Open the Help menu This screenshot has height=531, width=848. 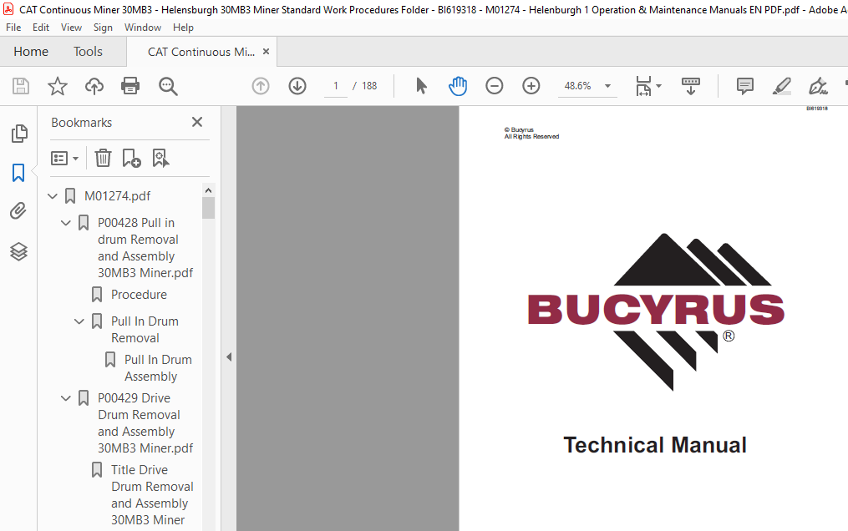(183, 28)
